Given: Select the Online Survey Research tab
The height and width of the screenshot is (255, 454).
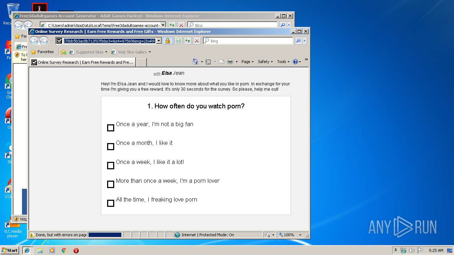Looking at the screenshot, I should click(83, 62).
